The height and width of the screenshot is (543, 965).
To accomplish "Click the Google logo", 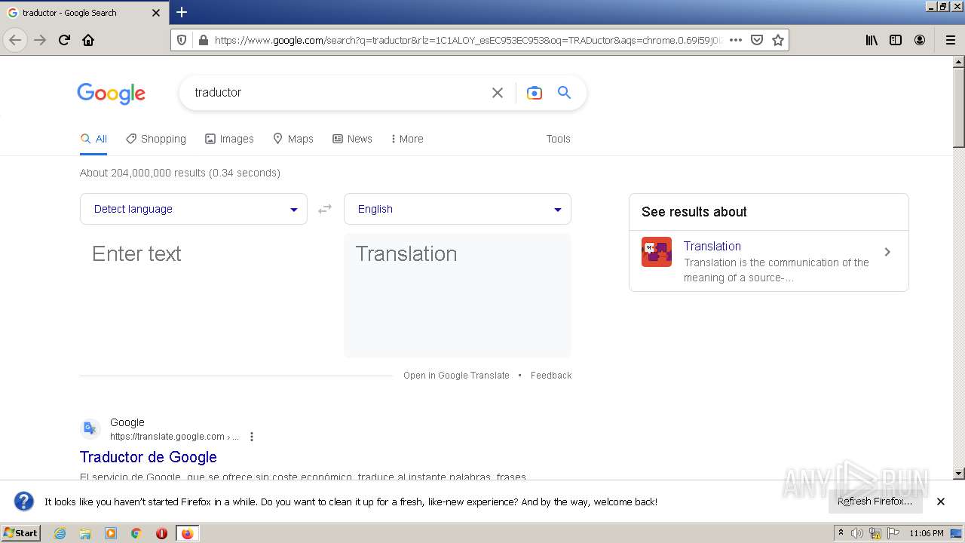I will click(111, 94).
